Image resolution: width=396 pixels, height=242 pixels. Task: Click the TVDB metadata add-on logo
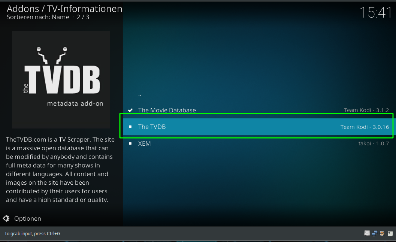[61, 80]
